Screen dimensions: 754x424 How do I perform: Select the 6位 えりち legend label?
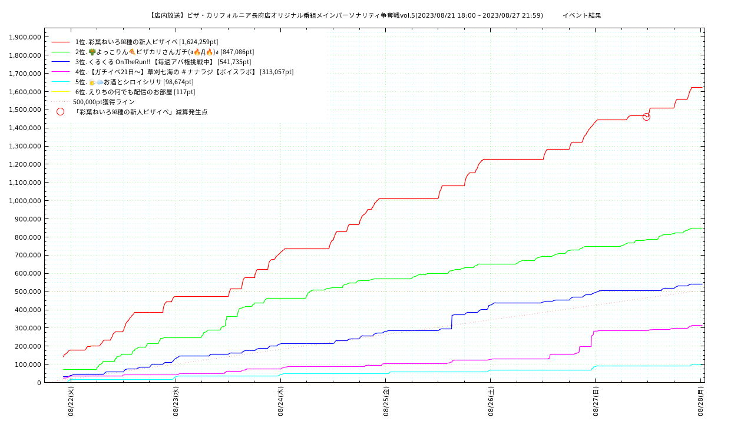(135, 92)
